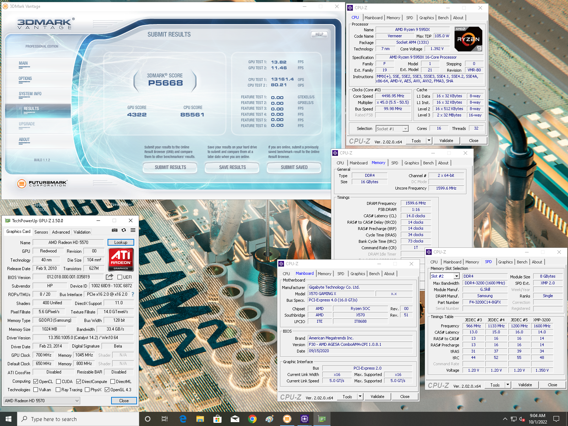Image resolution: width=568 pixels, height=426 pixels.
Task: Expand Tools arrow in CPU-Z CPU window
Action: (x=429, y=141)
